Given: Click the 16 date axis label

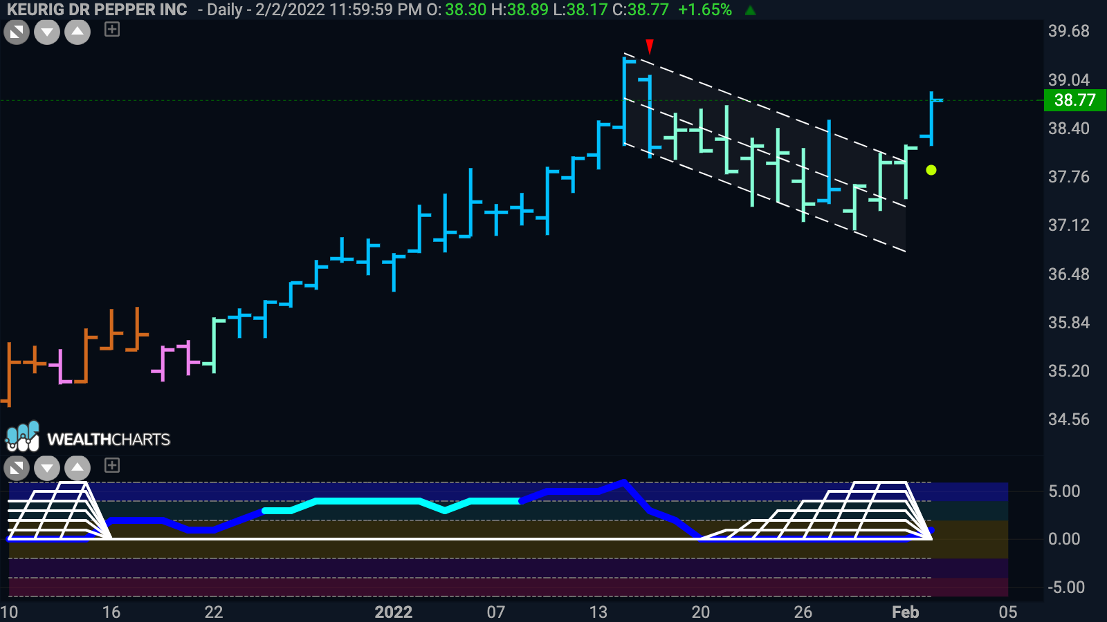Looking at the screenshot, I should 111,612.
